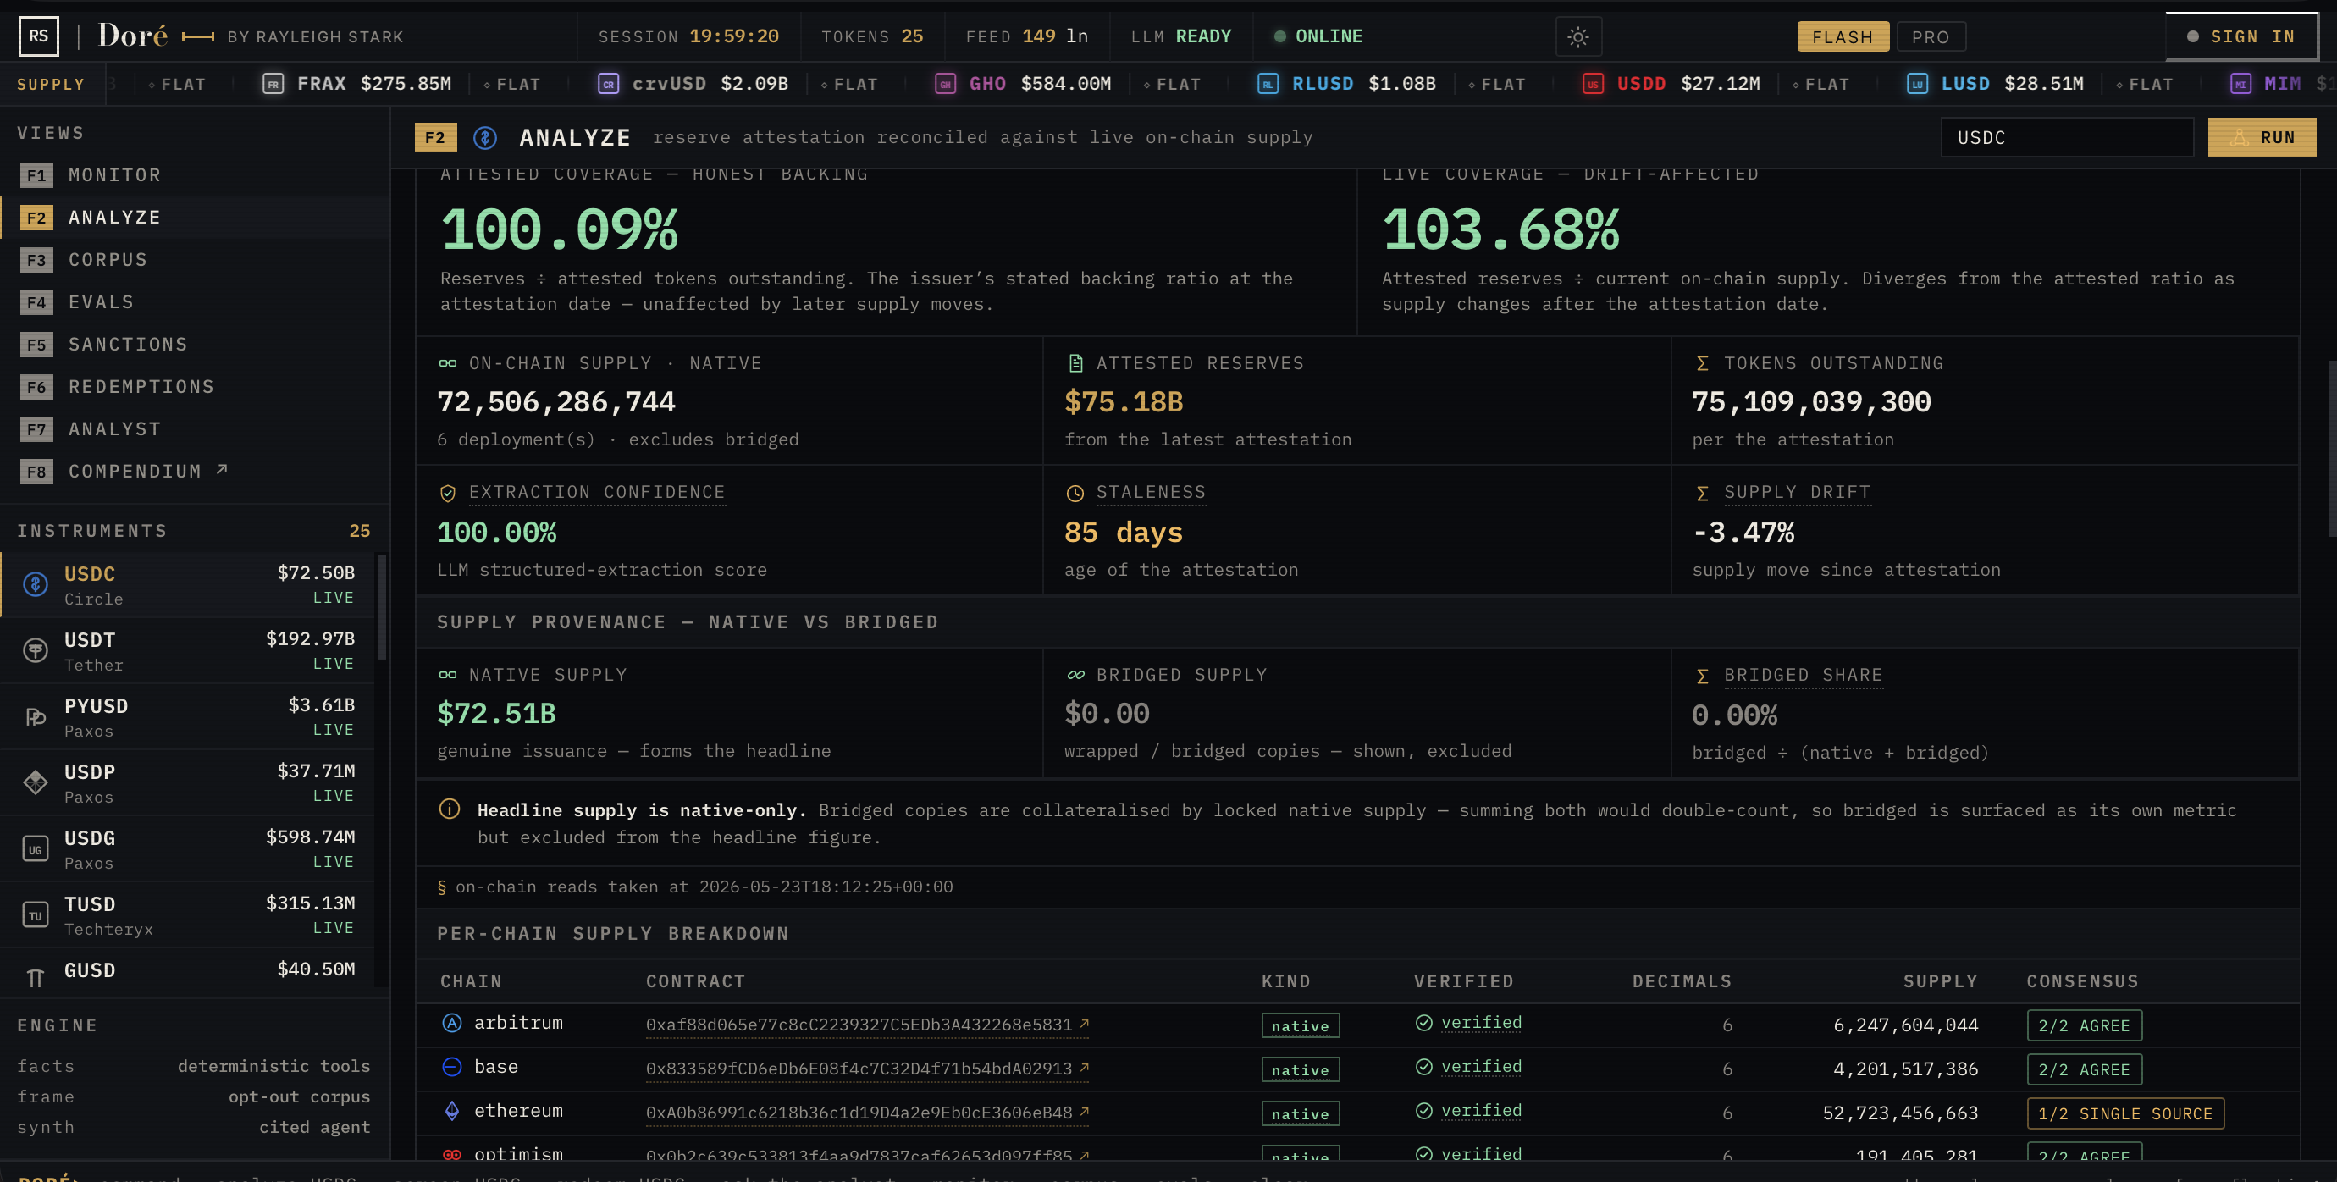The height and width of the screenshot is (1182, 2337).
Task: Click the ethereum chain icon
Action: [452, 1111]
